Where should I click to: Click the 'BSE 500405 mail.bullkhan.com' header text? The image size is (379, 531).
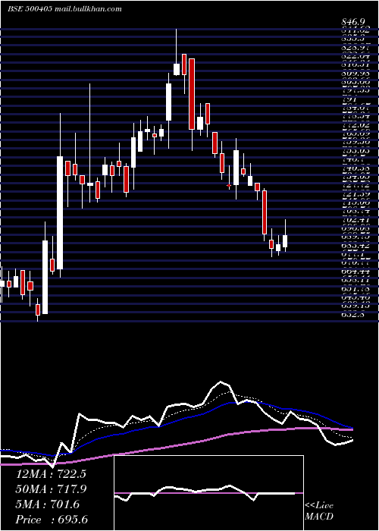tap(64, 9)
